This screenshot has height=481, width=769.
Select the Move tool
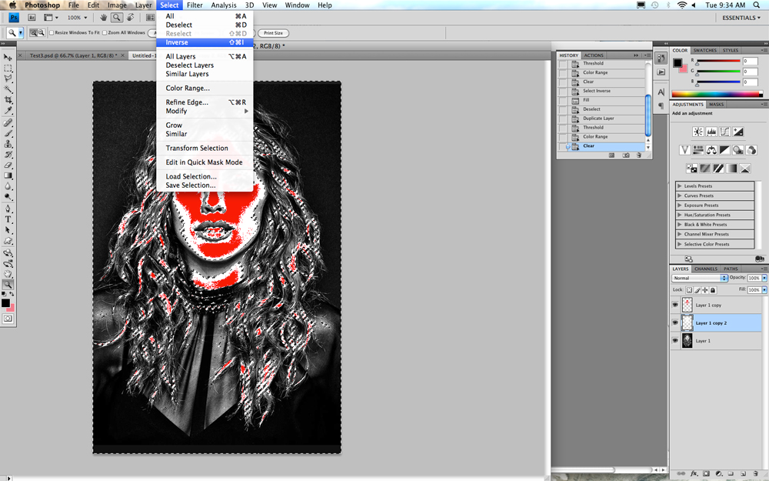pyautogui.click(x=8, y=57)
